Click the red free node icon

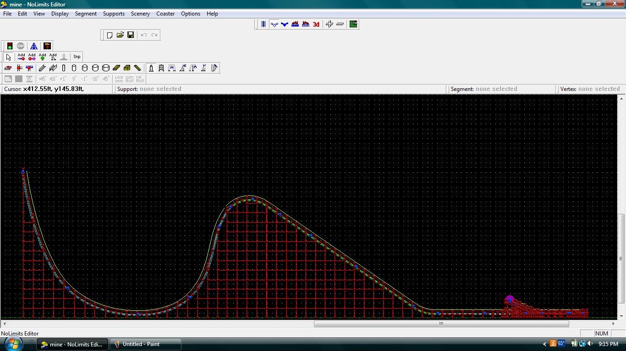(x=19, y=68)
